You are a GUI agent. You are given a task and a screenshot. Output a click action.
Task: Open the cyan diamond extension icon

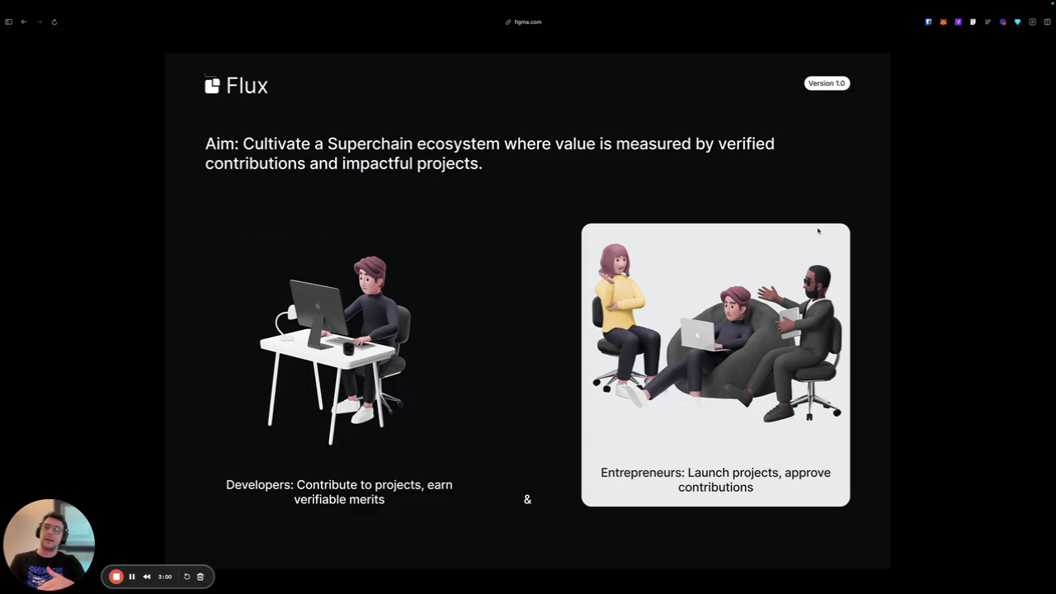pyautogui.click(x=1017, y=22)
